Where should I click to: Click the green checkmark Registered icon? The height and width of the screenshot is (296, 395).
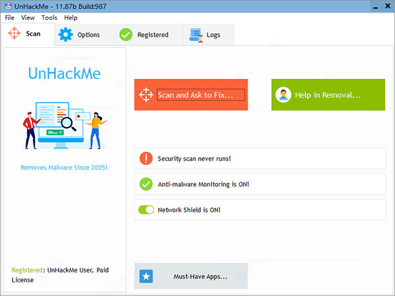pyautogui.click(x=126, y=34)
